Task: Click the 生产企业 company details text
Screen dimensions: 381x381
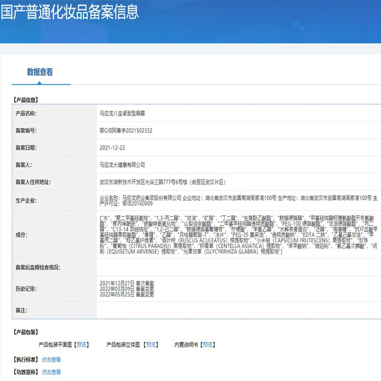Action: tap(239, 201)
